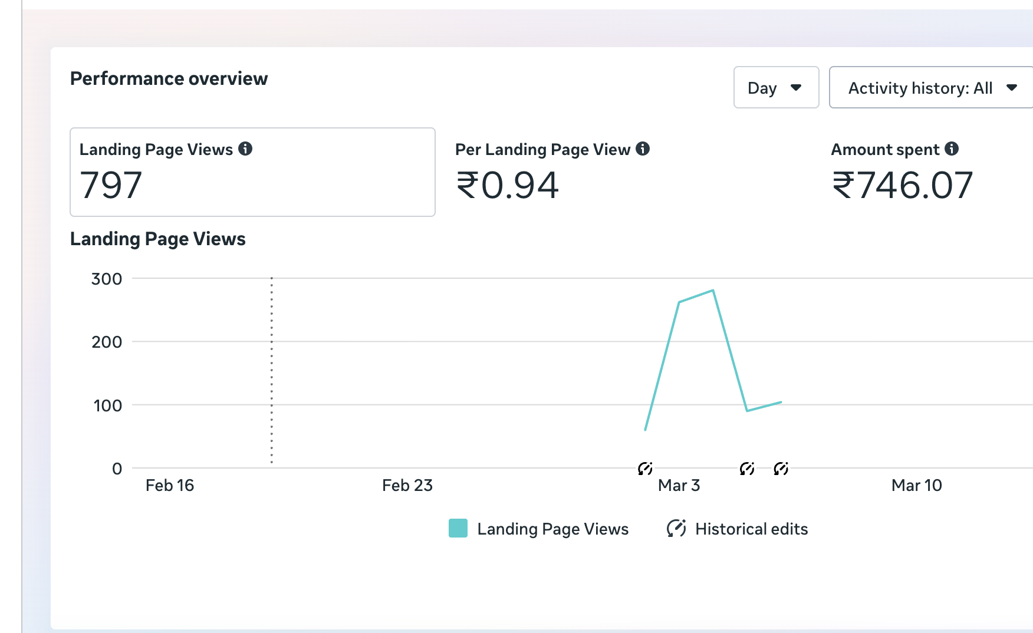Screen dimensions: 1033x633
Task: Click the teal Landing Page Views legend swatch
Action: coord(458,528)
